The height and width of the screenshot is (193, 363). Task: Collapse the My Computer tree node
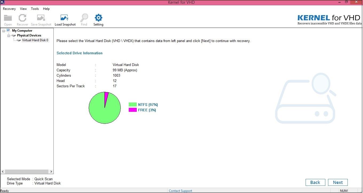(3, 31)
